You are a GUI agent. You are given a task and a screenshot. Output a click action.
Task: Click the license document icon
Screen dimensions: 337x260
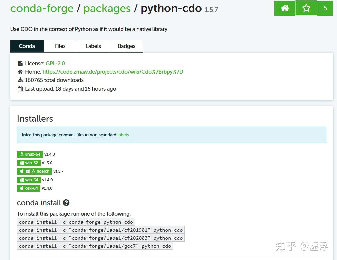(x=20, y=63)
